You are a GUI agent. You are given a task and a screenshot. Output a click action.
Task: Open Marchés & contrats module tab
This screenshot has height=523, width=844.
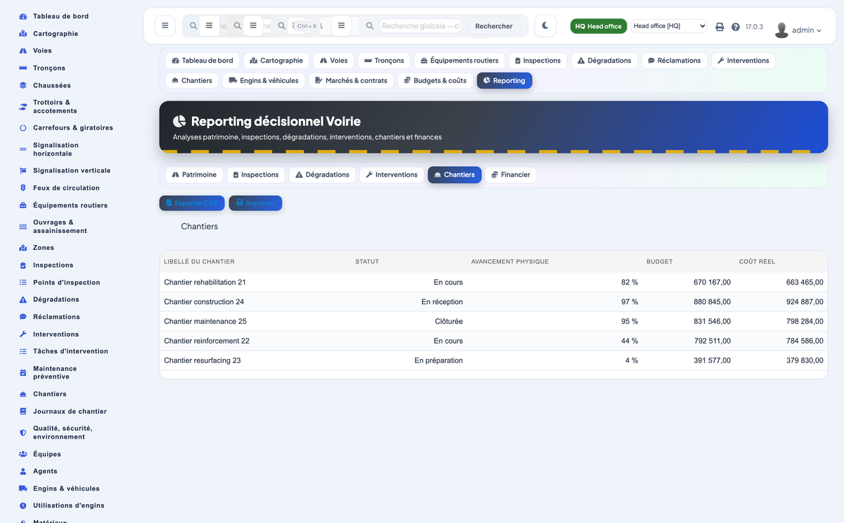[x=352, y=80]
